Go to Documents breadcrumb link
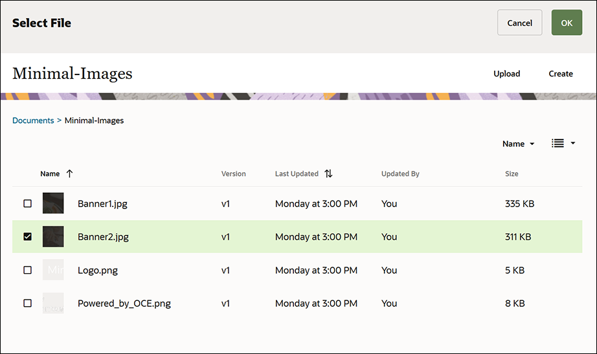This screenshot has width=597, height=354. pyautogui.click(x=33, y=120)
